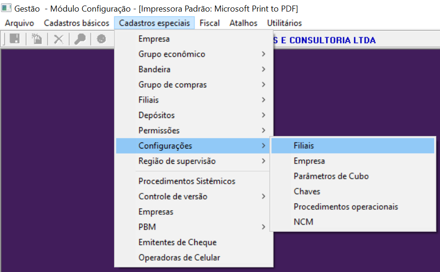Expand the Controle de versão submenu arrow
Screen dimensions: 440x272
click(263, 197)
